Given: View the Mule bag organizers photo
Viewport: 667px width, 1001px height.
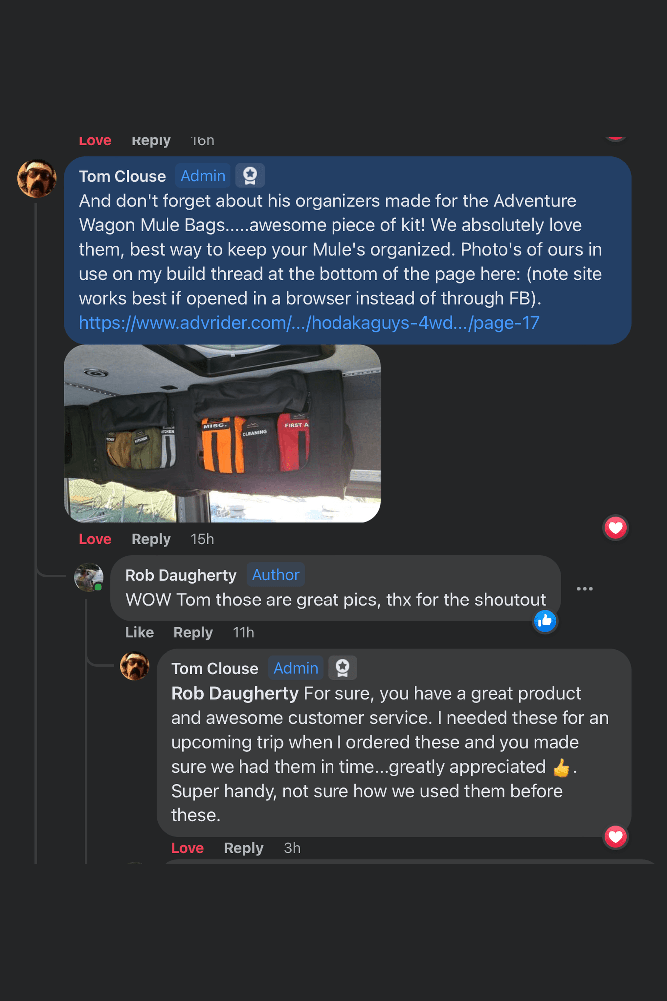Looking at the screenshot, I should [x=222, y=433].
